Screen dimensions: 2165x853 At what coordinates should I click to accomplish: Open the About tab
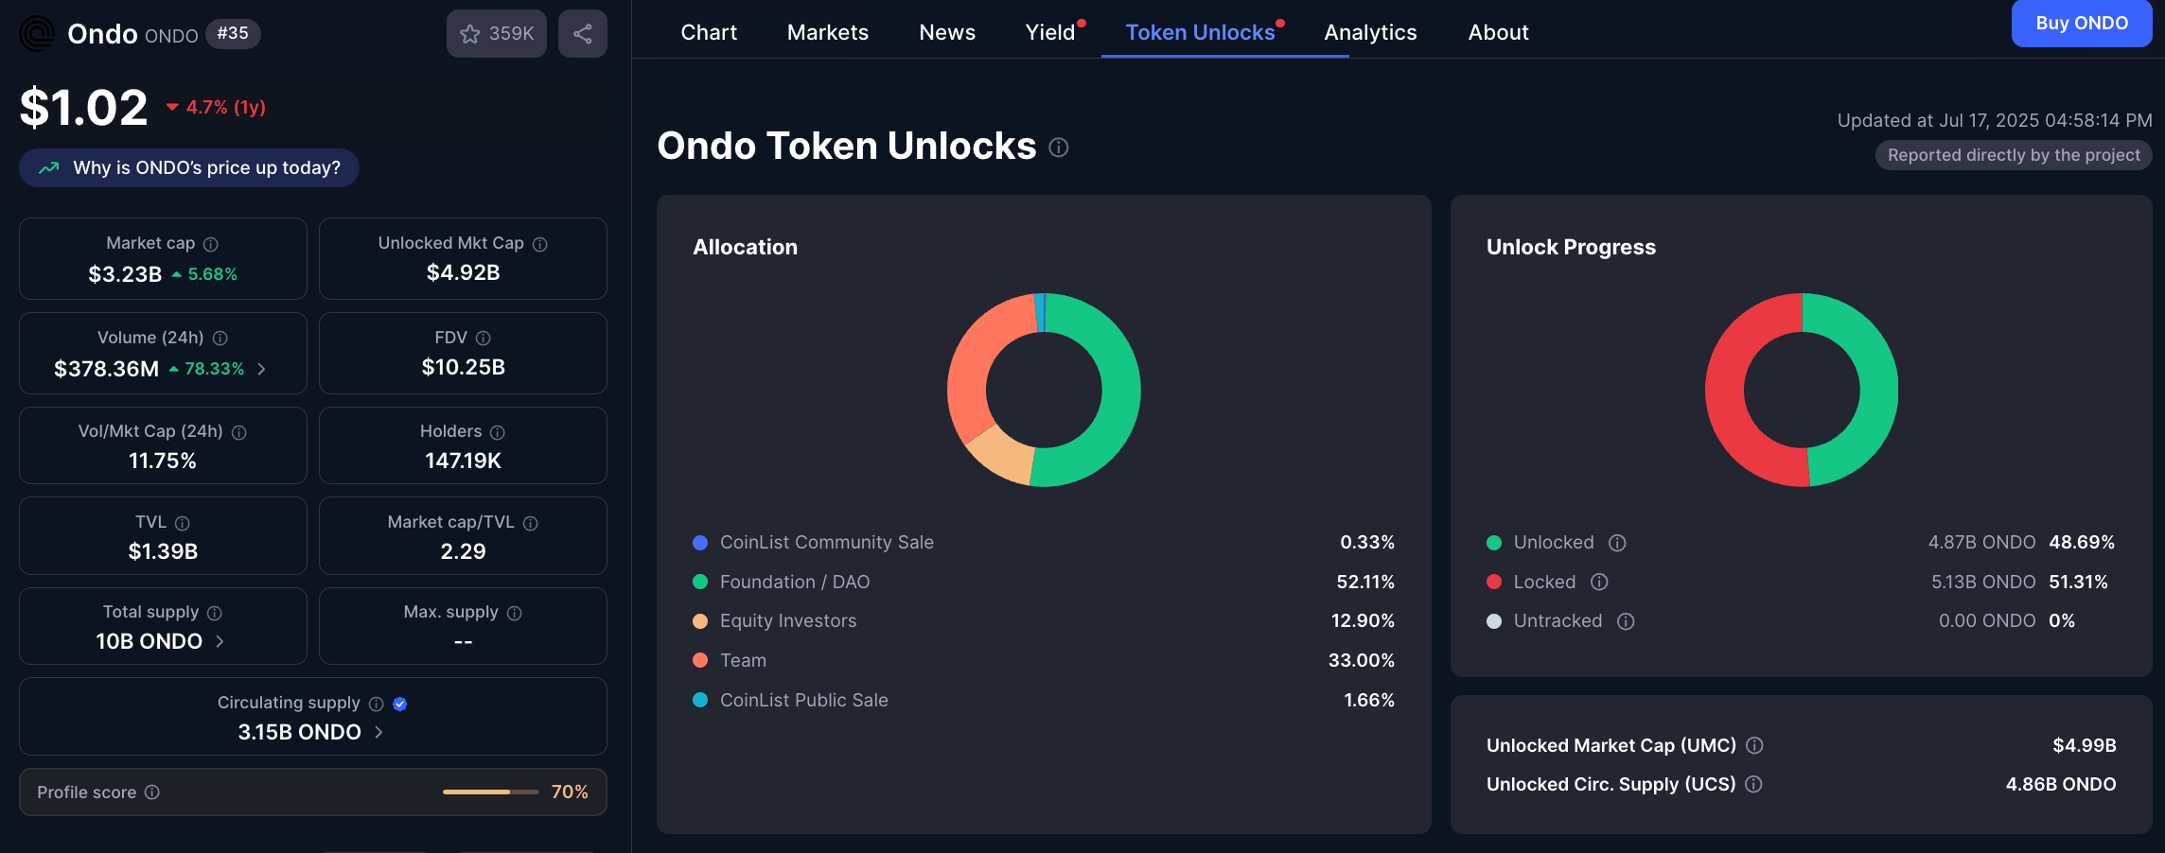tap(1498, 32)
